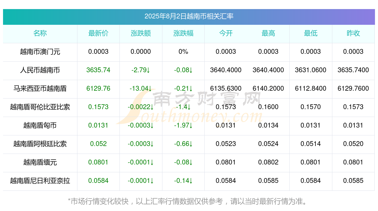Click change amount 0.0000

141,52
